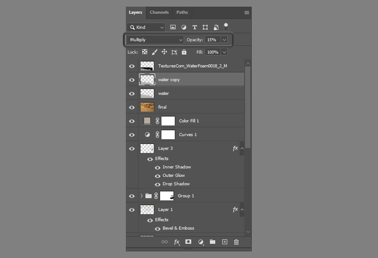Image resolution: width=378 pixels, height=258 pixels.
Task: Hide the water copy layer visibility
Action: (x=132, y=80)
